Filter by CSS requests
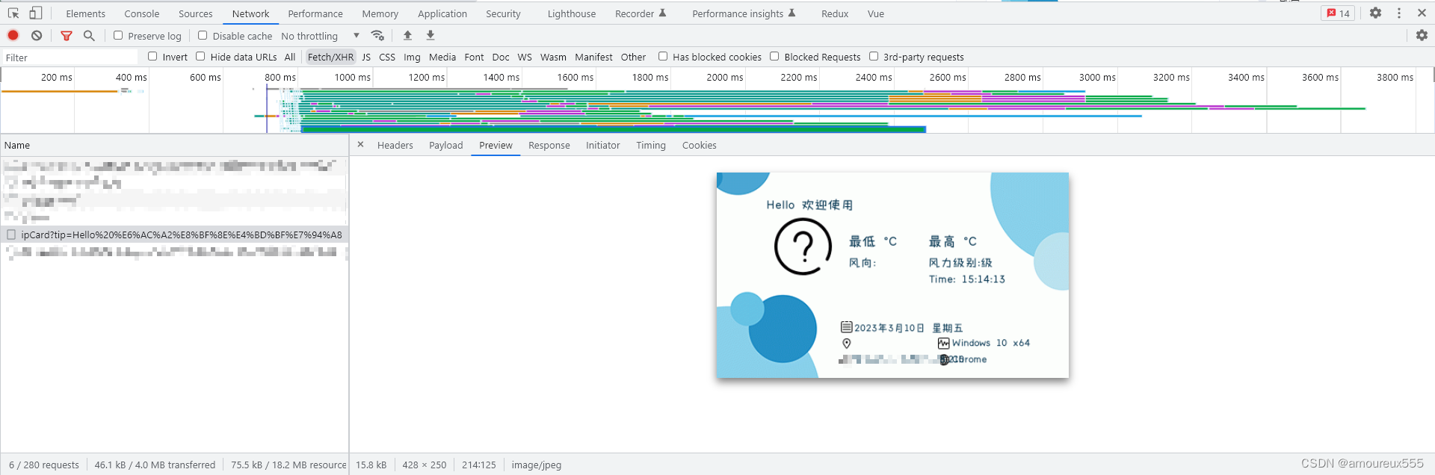1435x475 pixels. (x=387, y=57)
